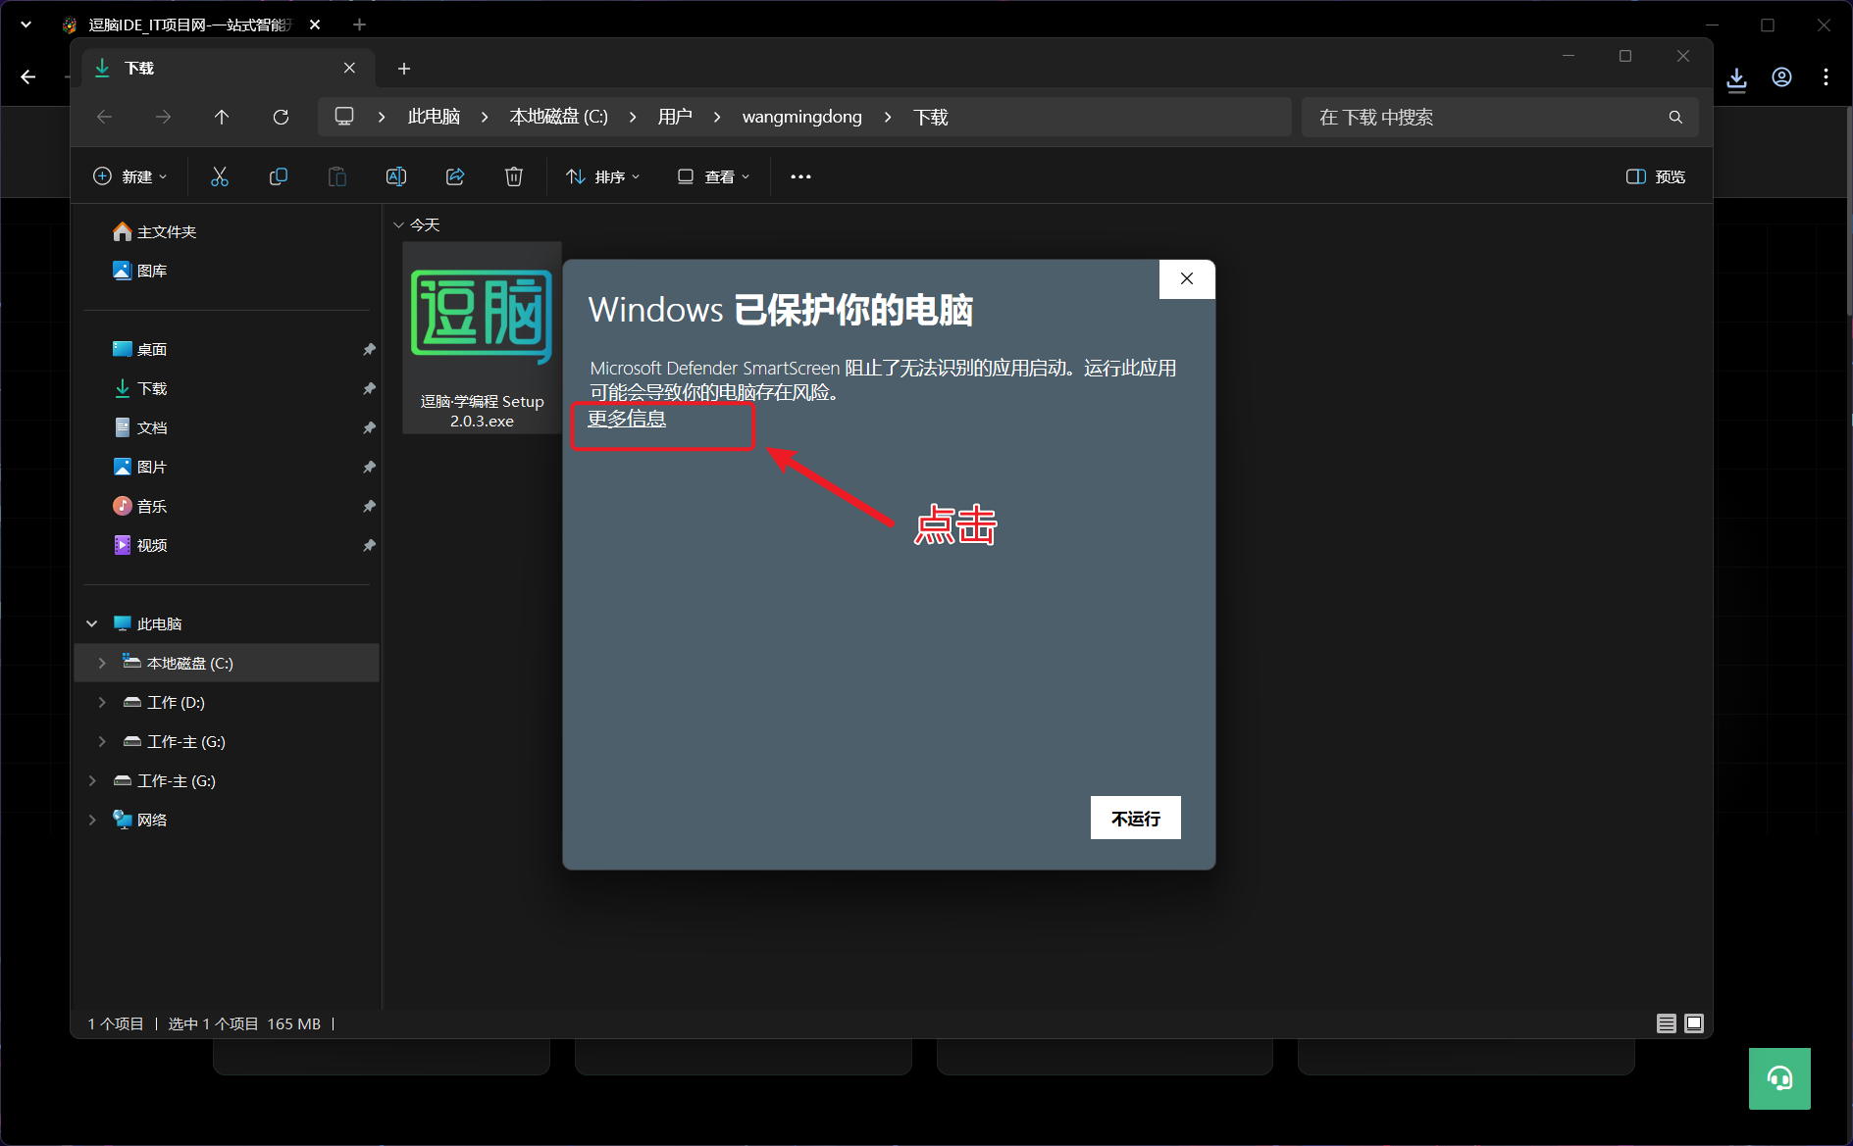This screenshot has height=1146, width=1853.
Task: Click the Rename icon in Explorer toolbar
Action: point(396,176)
